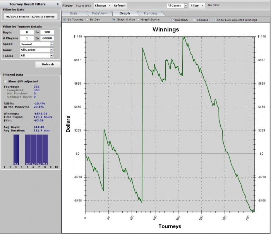
Task: Choose Graph $ Won option
Action: (114, 19)
